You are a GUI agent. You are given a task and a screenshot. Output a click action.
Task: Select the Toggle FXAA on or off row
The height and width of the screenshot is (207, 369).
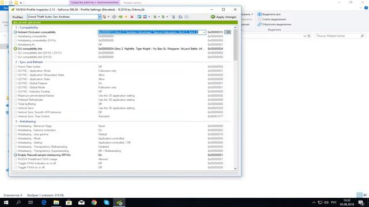pos(122,167)
